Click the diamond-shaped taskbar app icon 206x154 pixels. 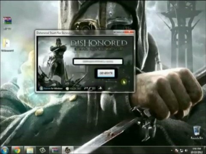point(42,150)
